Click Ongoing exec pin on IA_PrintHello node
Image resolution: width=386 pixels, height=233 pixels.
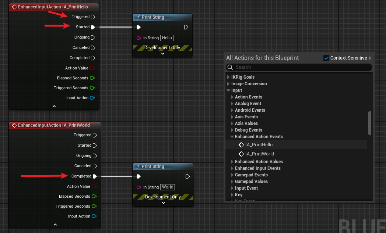pos(93,37)
